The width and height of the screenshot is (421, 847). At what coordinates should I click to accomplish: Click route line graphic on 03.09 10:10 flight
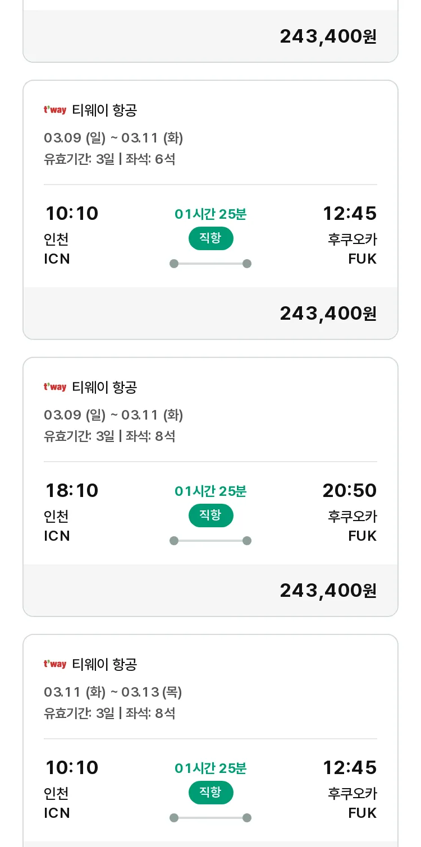(210, 264)
